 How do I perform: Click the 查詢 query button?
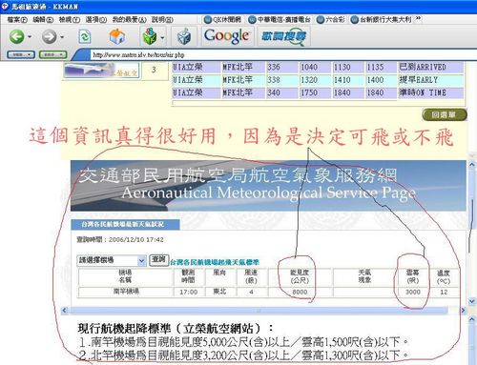[158, 260]
